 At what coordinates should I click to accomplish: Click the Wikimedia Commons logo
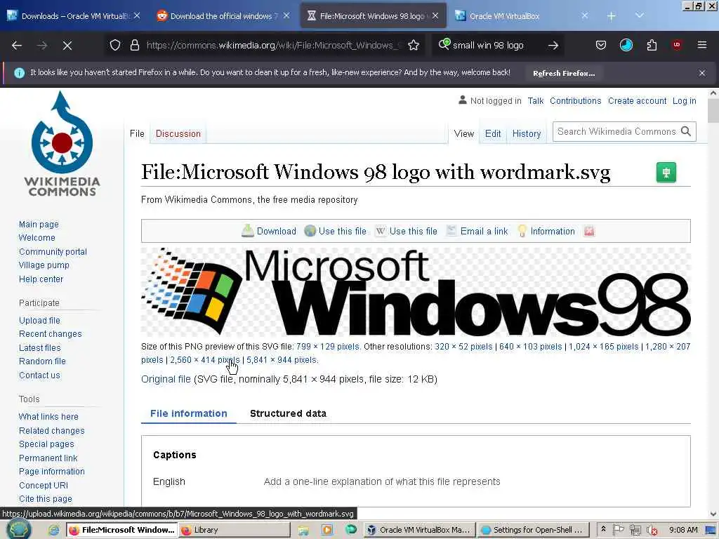pos(62,143)
